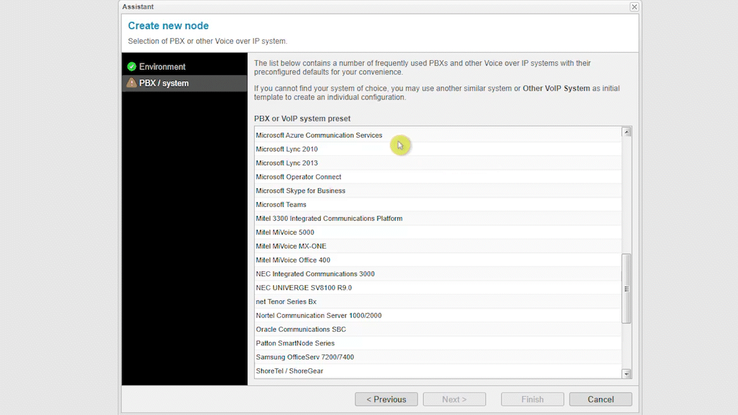Open the Environment step in sidebar
Image resolution: width=738 pixels, height=415 pixels.
184,67
